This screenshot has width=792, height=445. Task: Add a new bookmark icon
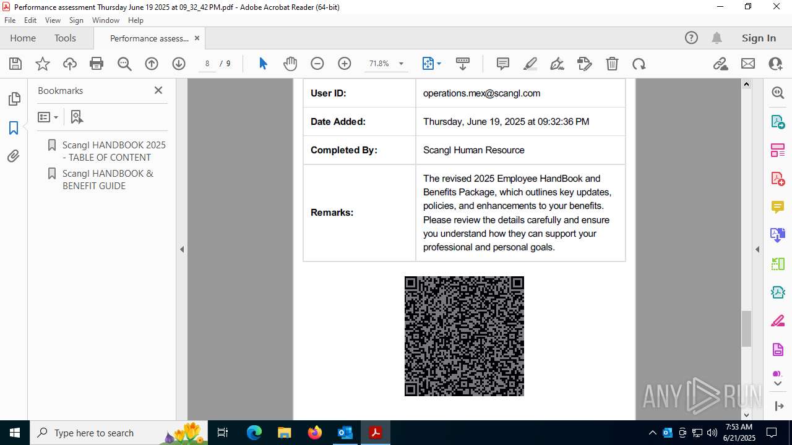point(77,117)
